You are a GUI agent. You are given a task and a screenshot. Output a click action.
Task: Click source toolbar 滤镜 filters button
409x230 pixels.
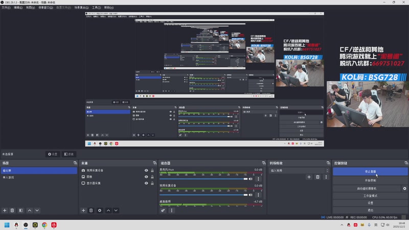coord(69,154)
